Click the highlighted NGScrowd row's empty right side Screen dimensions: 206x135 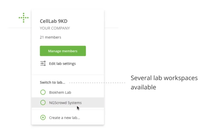94,103
